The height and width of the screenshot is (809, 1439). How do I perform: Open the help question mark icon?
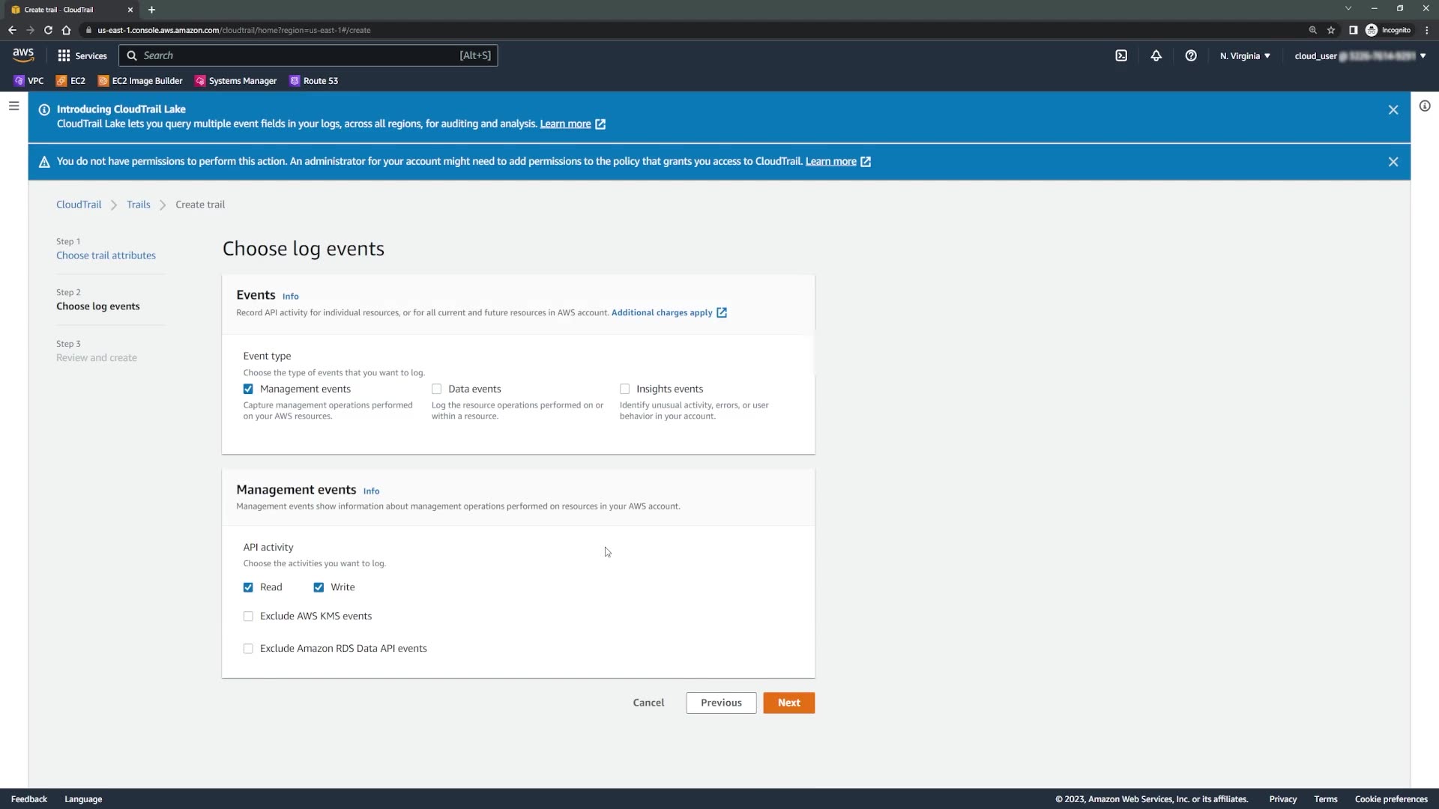click(1190, 55)
